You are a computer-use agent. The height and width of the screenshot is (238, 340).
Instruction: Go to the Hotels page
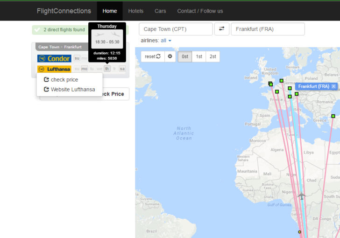(136, 11)
